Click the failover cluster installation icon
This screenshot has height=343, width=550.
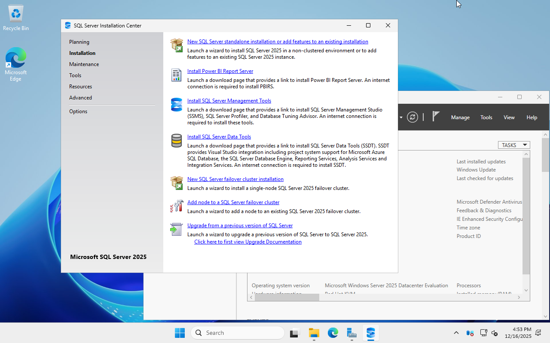(177, 183)
